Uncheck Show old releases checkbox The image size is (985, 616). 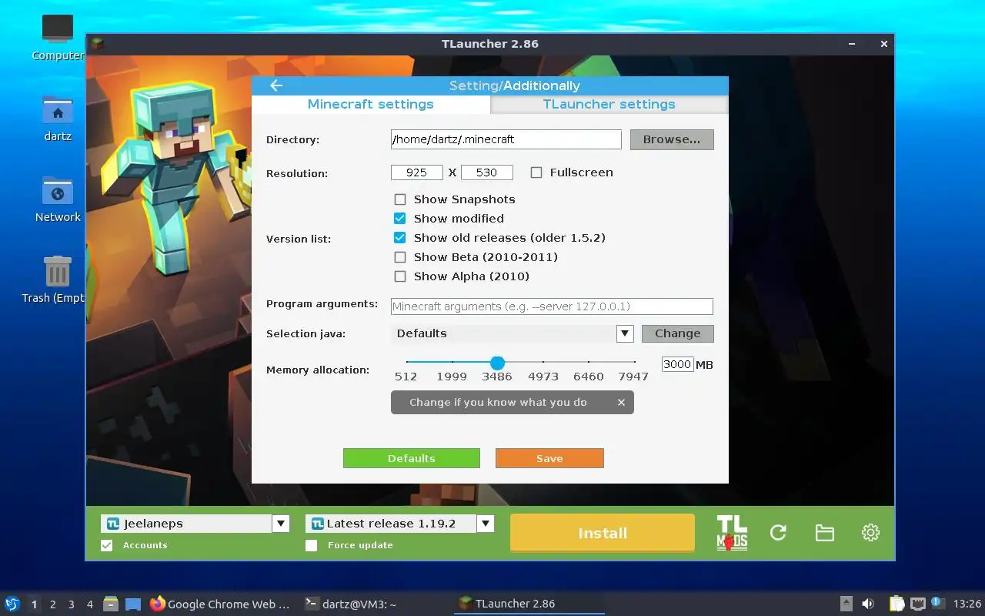(x=400, y=238)
